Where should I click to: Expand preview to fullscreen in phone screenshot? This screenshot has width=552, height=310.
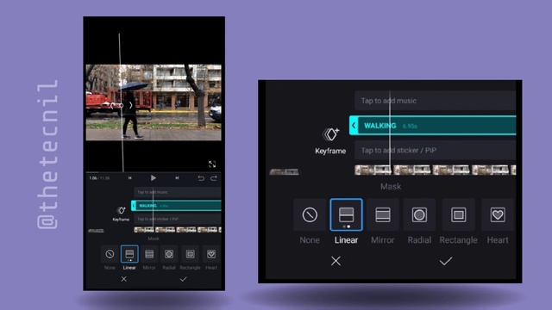pyautogui.click(x=212, y=164)
